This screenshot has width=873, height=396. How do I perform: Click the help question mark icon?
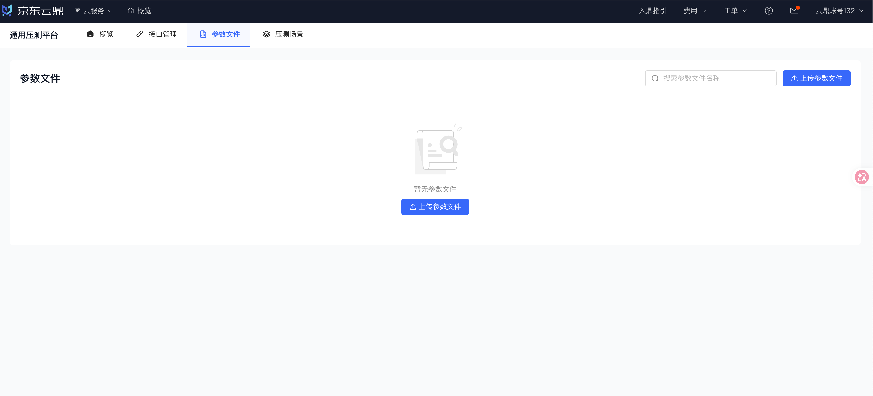click(x=769, y=11)
